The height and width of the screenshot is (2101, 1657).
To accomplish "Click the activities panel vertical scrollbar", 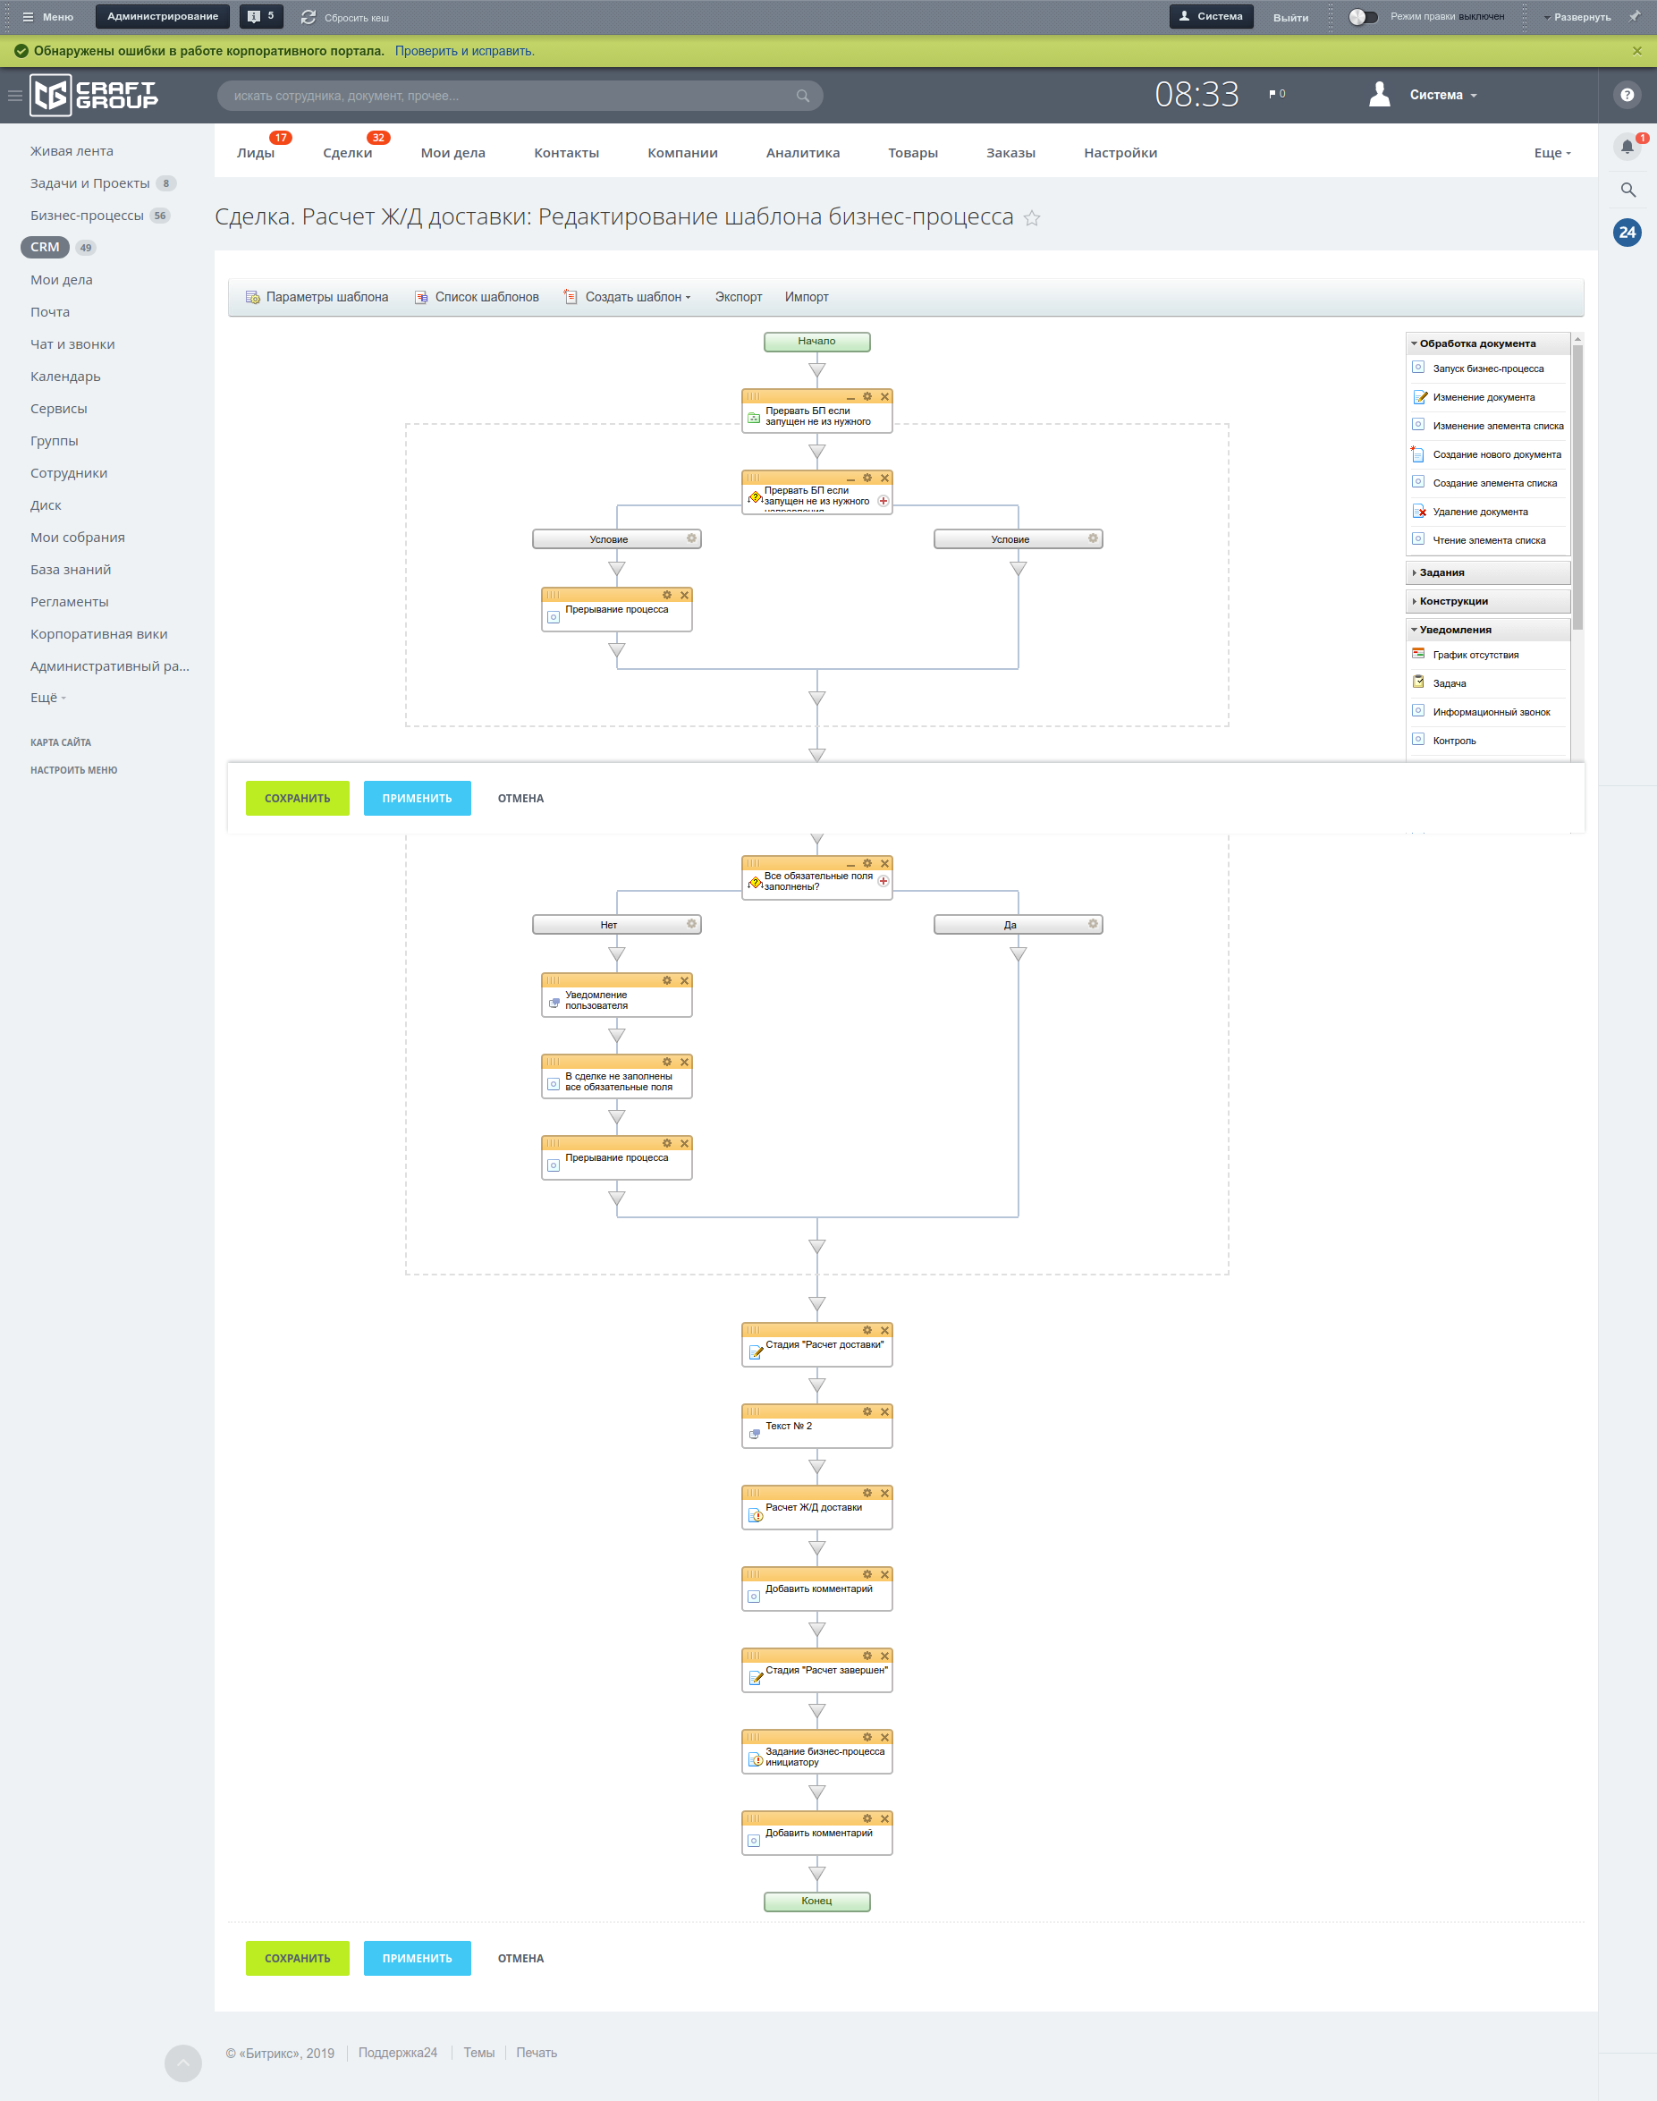I will [x=1577, y=485].
